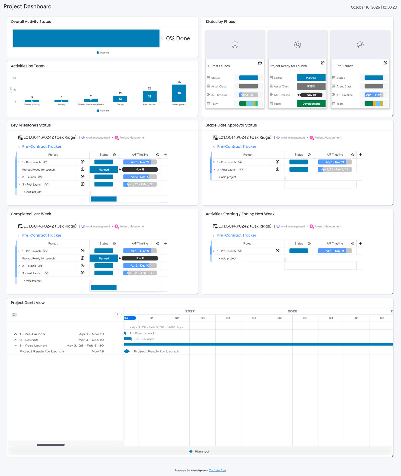
Task: Click the Planned legend under Activities by Team
Action: tap(103, 111)
